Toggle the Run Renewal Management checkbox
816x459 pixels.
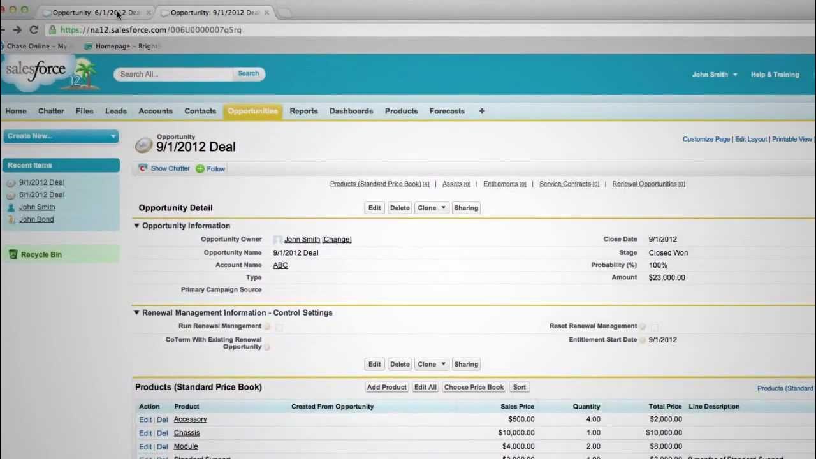point(279,326)
